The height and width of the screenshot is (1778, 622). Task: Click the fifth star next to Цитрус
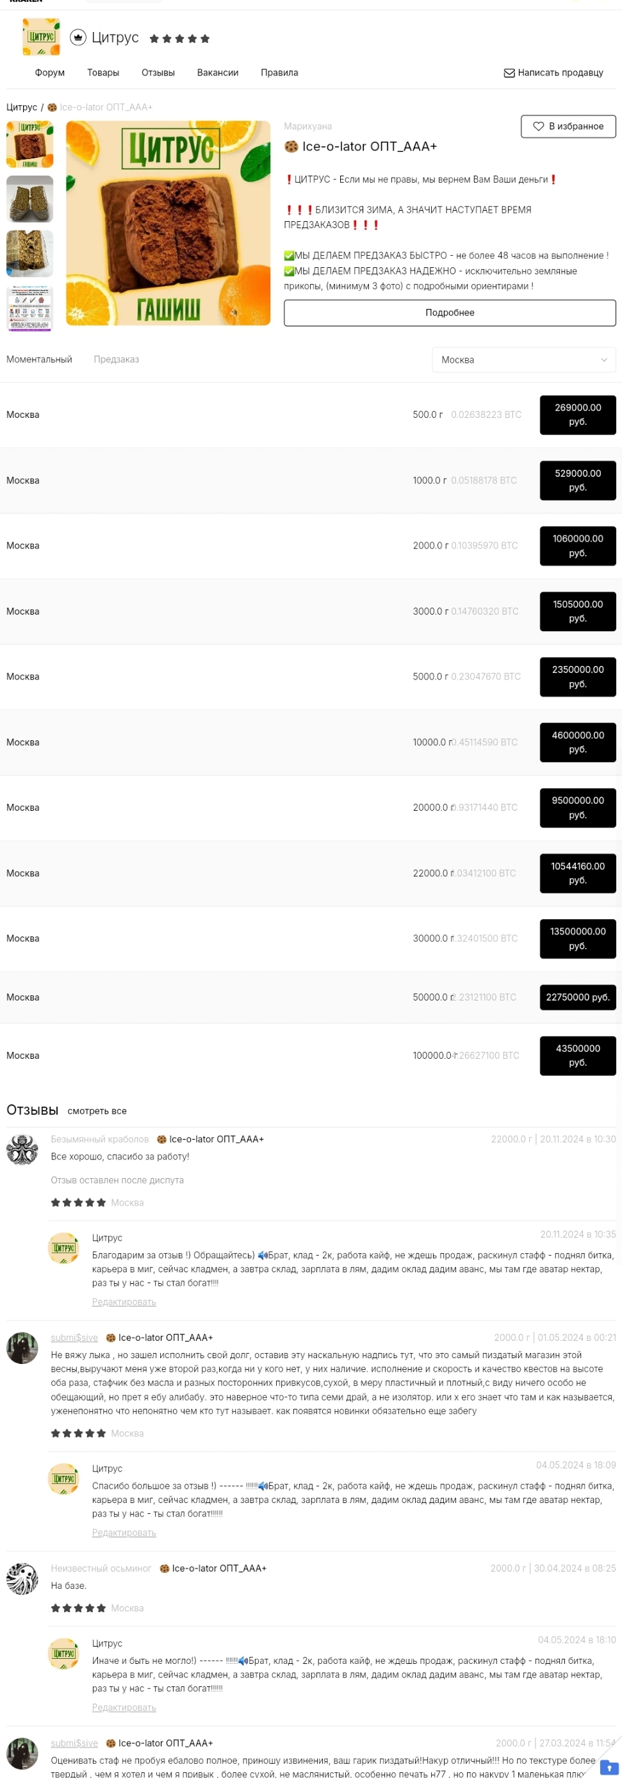[x=206, y=38]
